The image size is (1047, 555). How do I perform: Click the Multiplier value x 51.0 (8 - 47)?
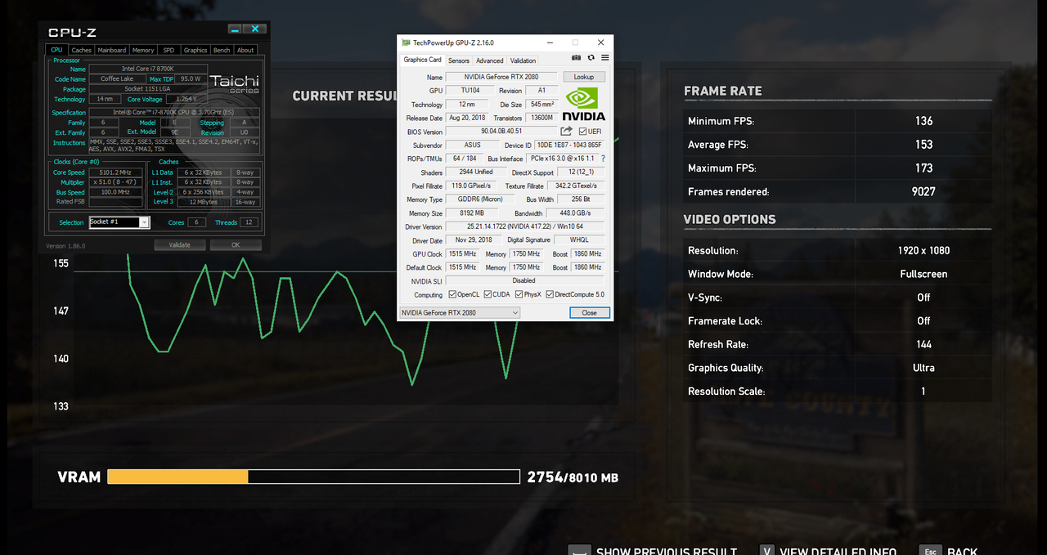[115, 182]
